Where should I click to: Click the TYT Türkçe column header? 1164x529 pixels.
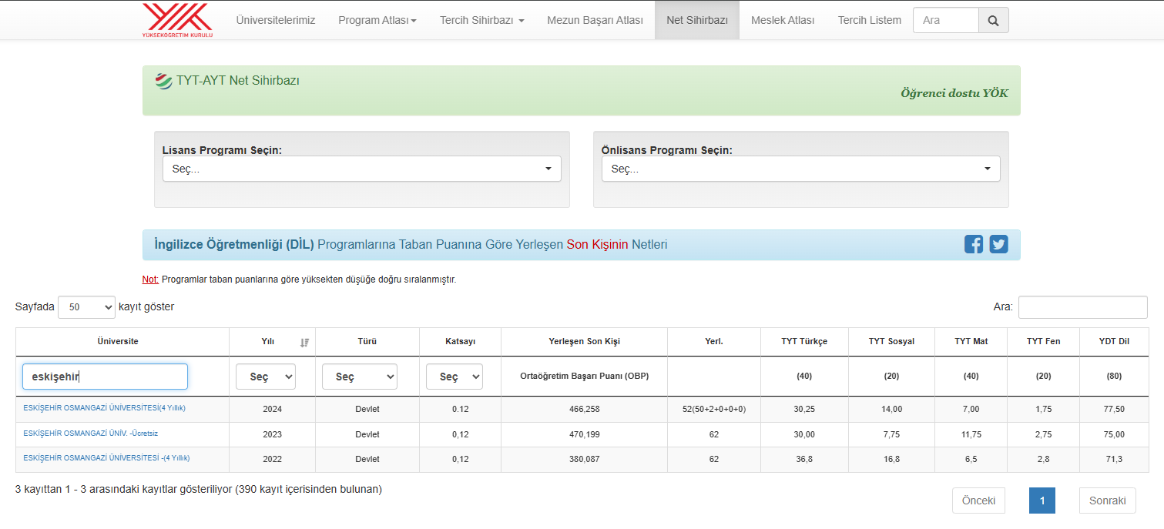(x=804, y=341)
